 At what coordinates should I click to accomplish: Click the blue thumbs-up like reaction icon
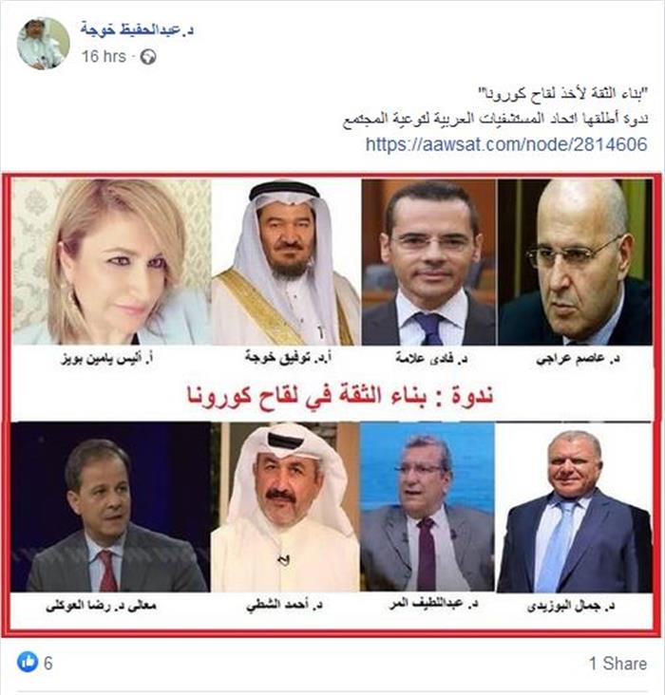(x=28, y=662)
